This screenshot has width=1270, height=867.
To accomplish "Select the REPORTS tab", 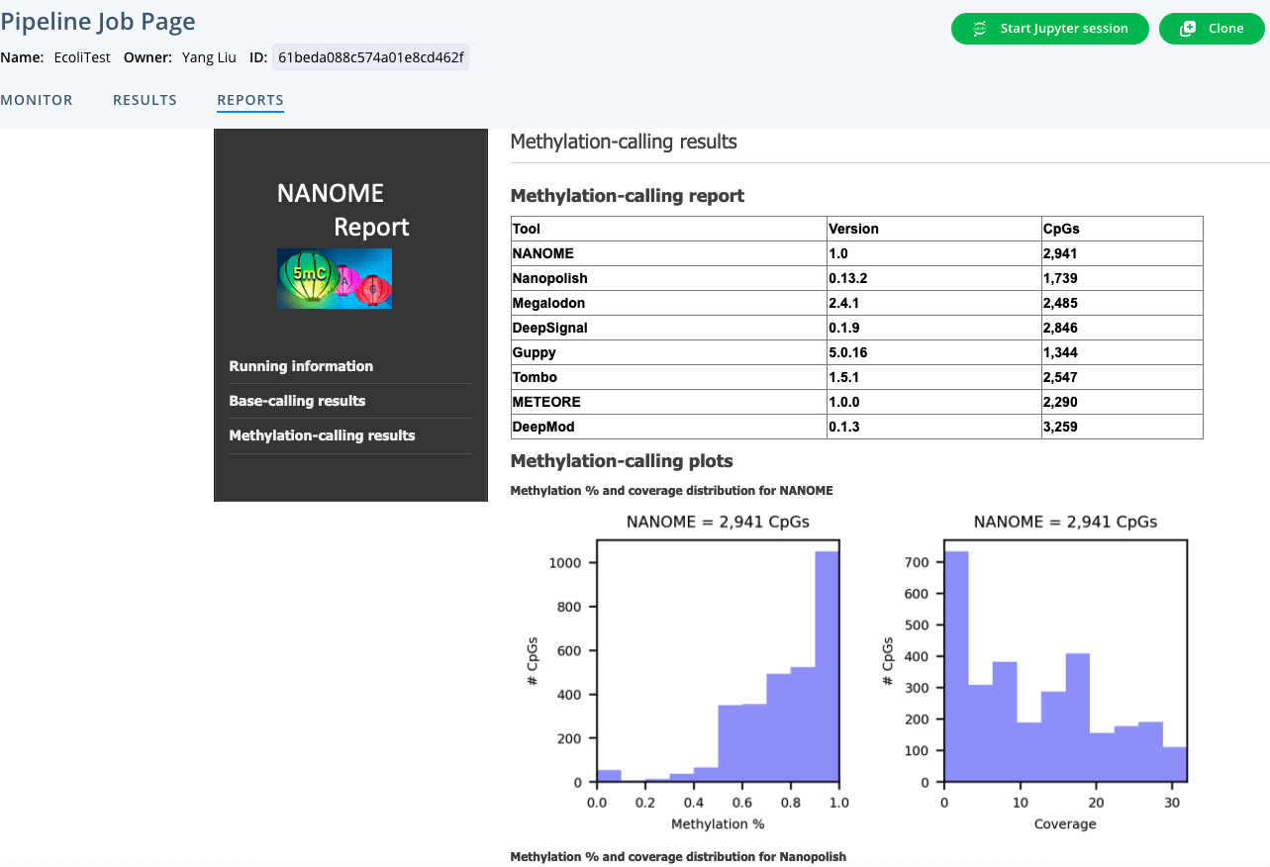I will coord(250,100).
